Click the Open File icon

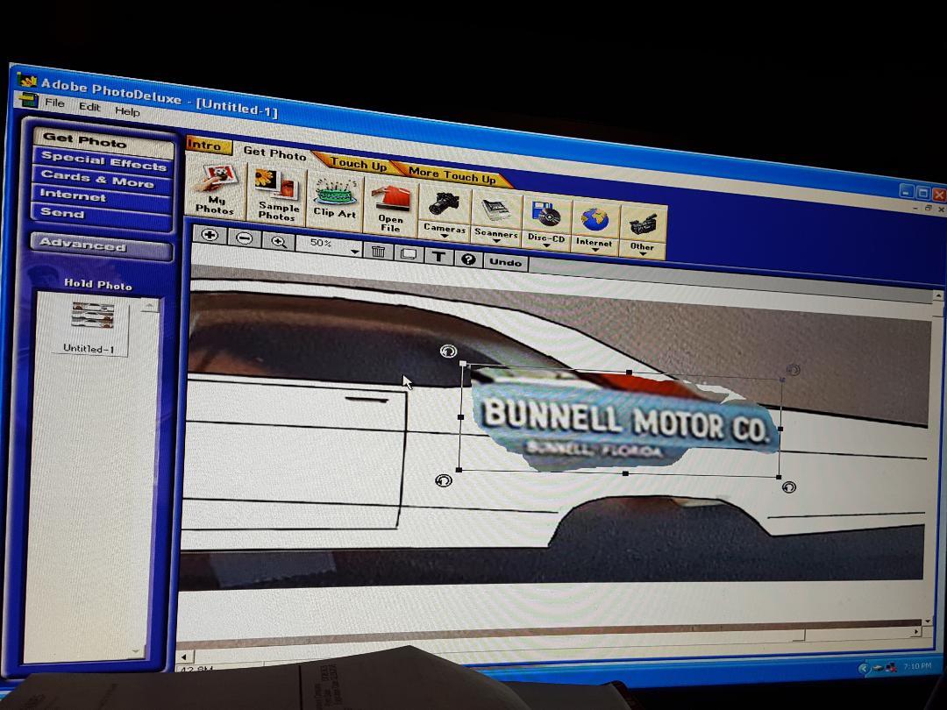coord(390,209)
